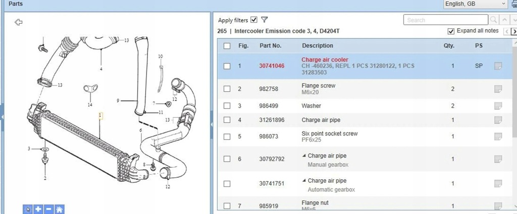The width and height of the screenshot is (517, 214).
Task: Select the pointer tool below the diagram
Action: (x=28, y=209)
